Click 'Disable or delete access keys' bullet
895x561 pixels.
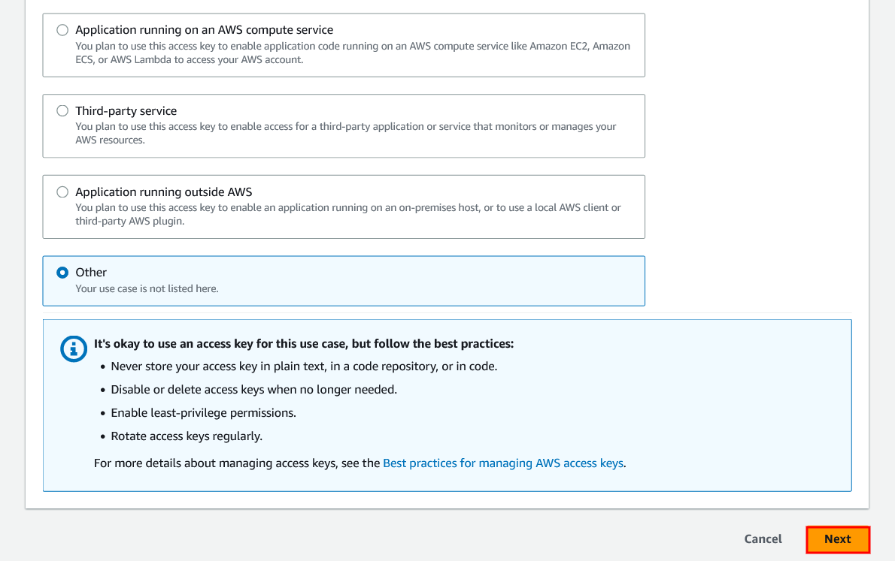click(x=254, y=389)
